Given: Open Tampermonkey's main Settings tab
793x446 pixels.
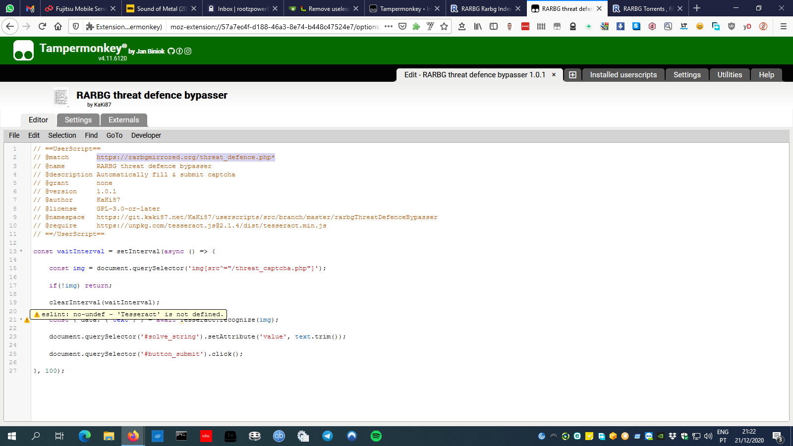Looking at the screenshot, I should (x=687, y=75).
